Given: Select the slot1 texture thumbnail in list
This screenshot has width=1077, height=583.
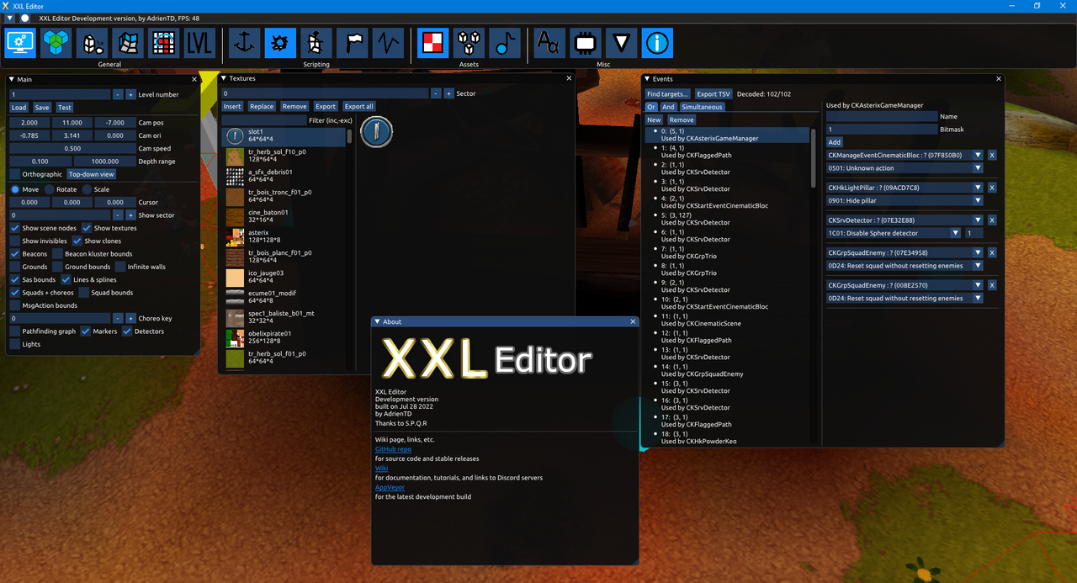Looking at the screenshot, I should pyautogui.click(x=235, y=135).
